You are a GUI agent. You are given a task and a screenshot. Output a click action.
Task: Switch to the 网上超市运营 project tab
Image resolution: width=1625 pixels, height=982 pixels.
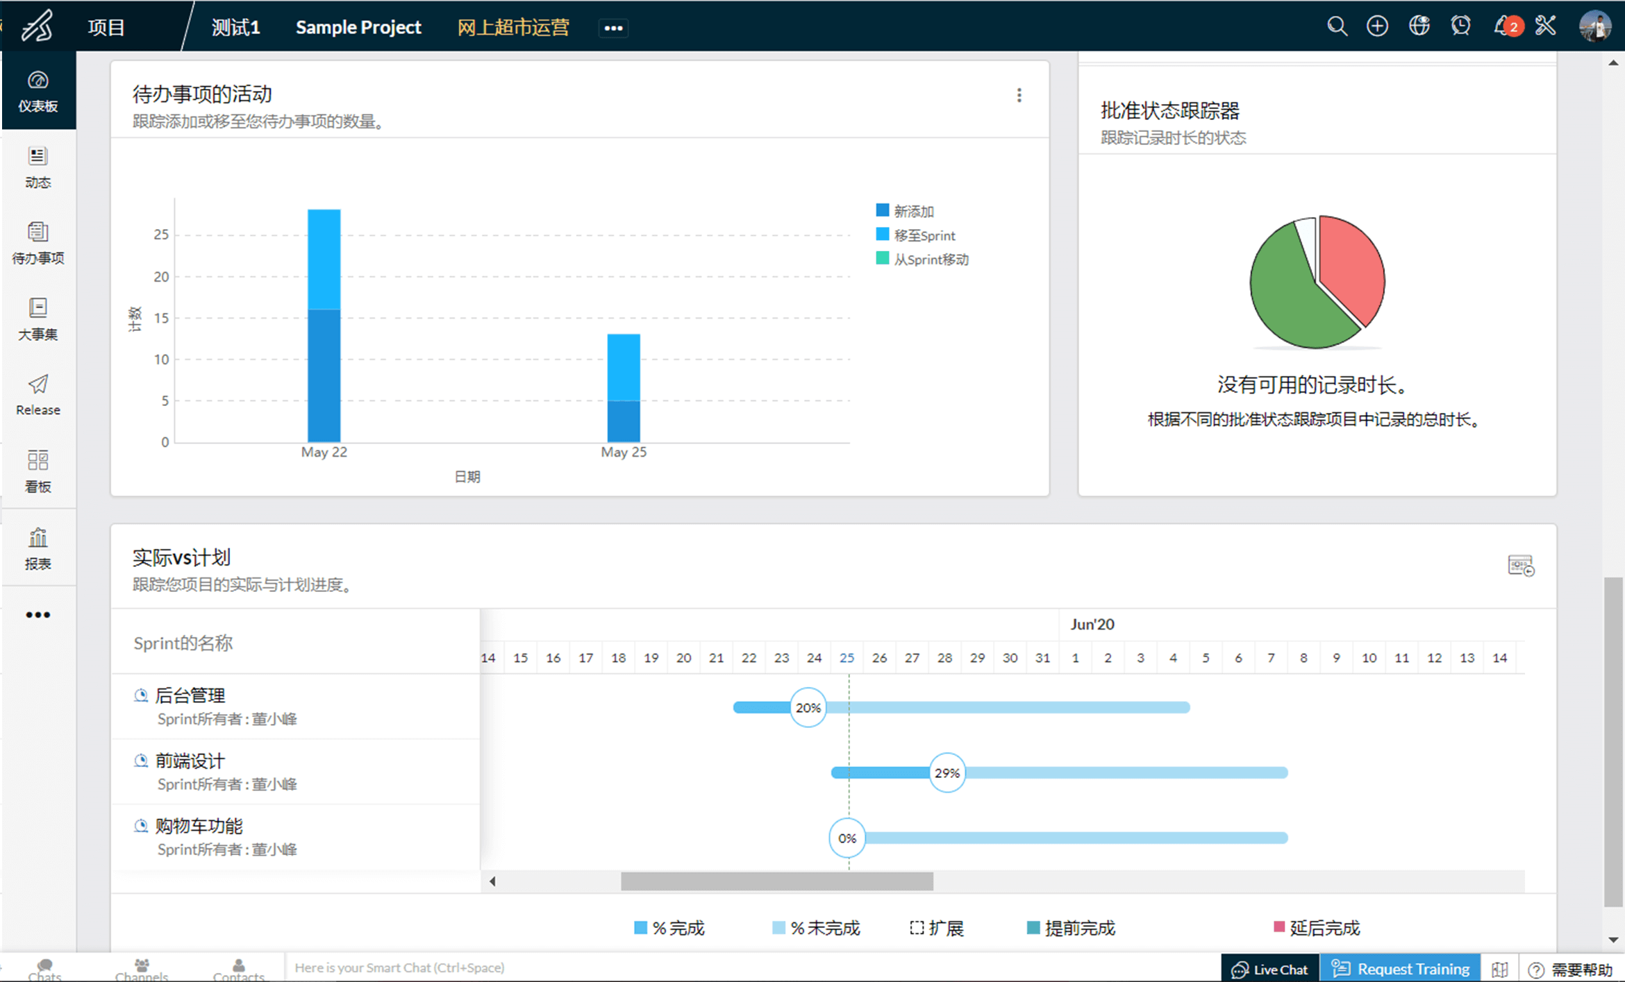(513, 27)
